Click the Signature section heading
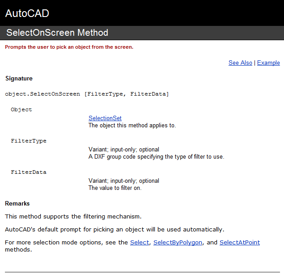 click(x=19, y=78)
